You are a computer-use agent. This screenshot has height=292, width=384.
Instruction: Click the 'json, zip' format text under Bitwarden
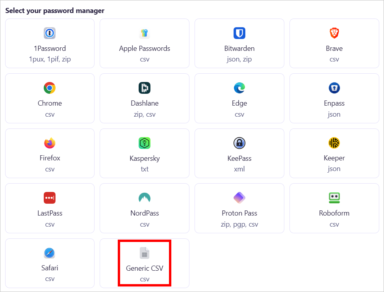point(239,59)
